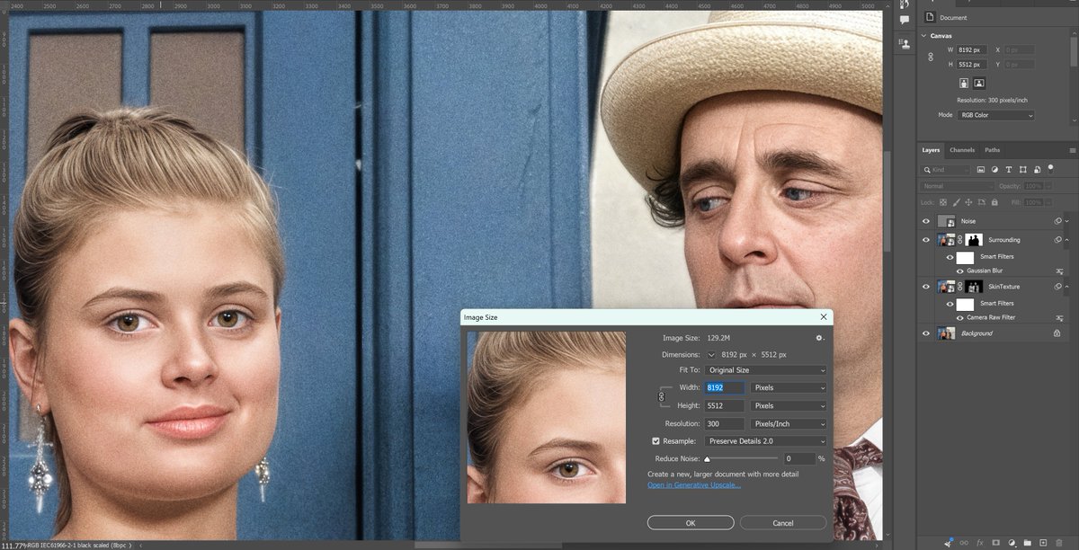Image resolution: width=1079 pixels, height=550 pixels.
Task: Collapse the Surrounding layer smart filters
Action: pos(1066,240)
